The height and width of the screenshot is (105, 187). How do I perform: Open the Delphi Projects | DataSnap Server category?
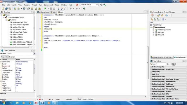tap(165, 79)
